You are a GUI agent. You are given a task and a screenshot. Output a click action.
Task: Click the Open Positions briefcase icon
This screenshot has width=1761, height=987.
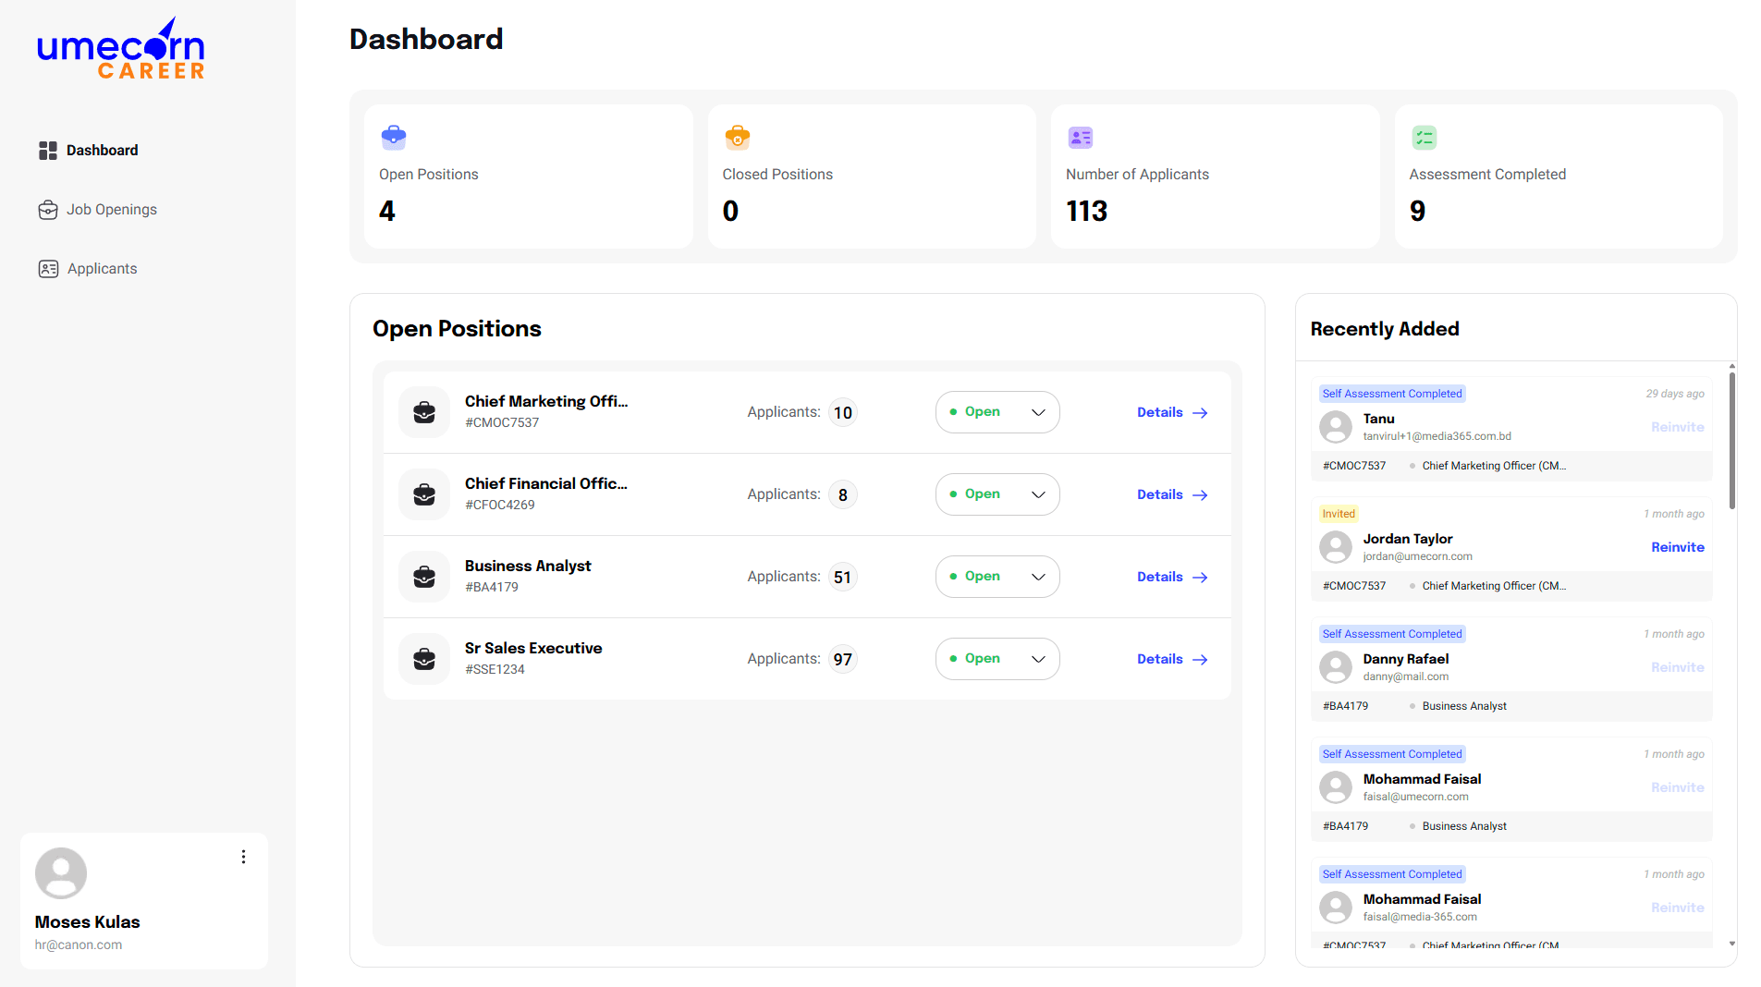[x=394, y=138]
